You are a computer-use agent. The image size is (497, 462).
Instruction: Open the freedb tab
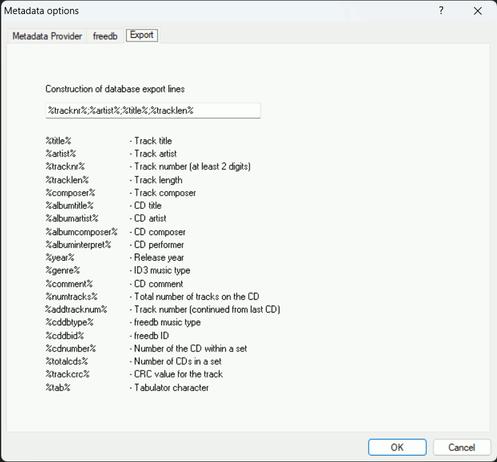tap(105, 36)
